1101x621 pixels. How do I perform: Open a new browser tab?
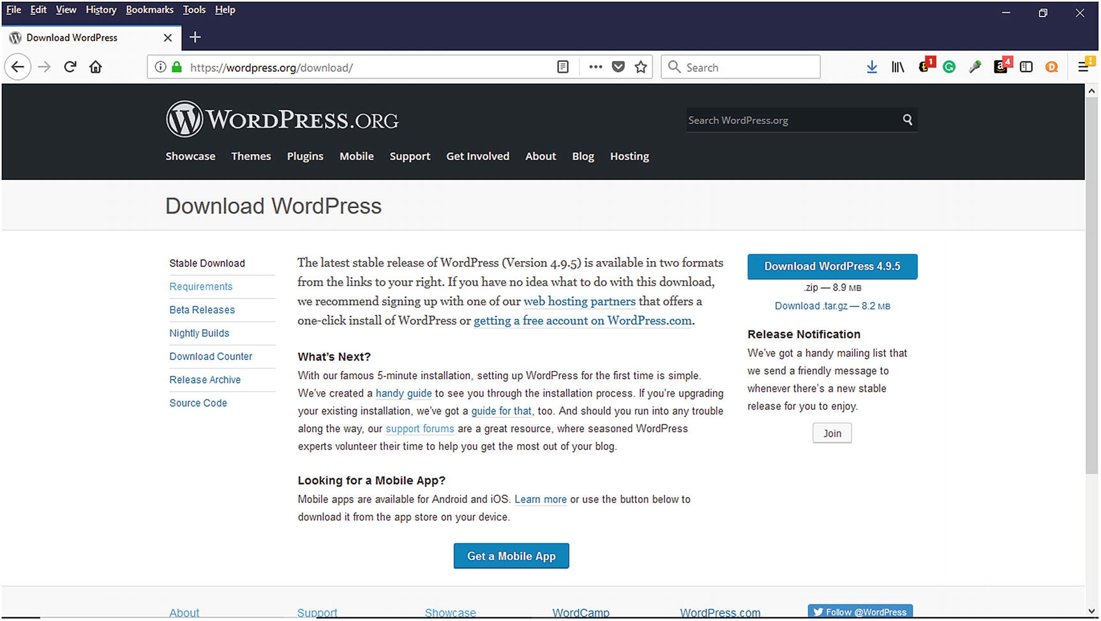click(195, 38)
